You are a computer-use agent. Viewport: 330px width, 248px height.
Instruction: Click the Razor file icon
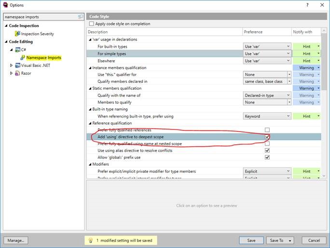[x=17, y=73]
